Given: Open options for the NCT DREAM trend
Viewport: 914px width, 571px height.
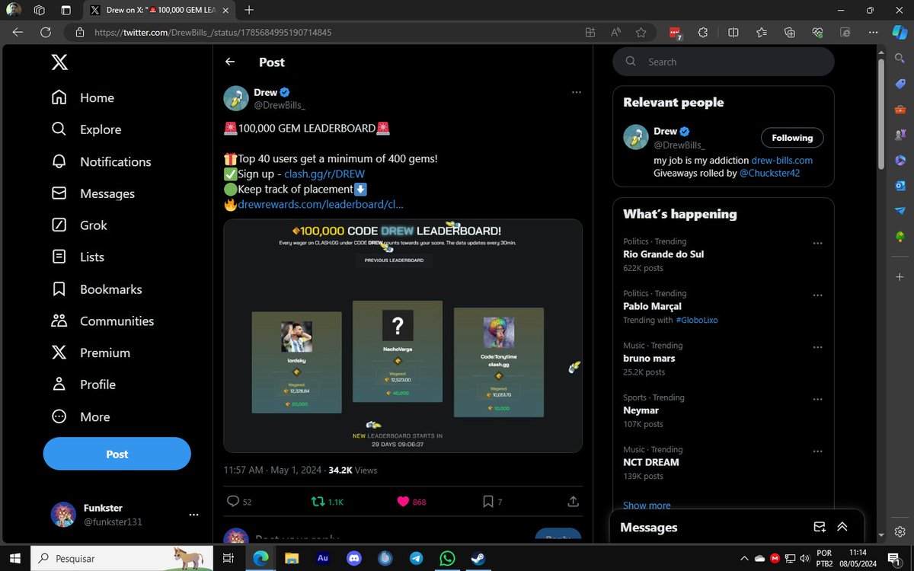Looking at the screenshot, I should point(817,451).
